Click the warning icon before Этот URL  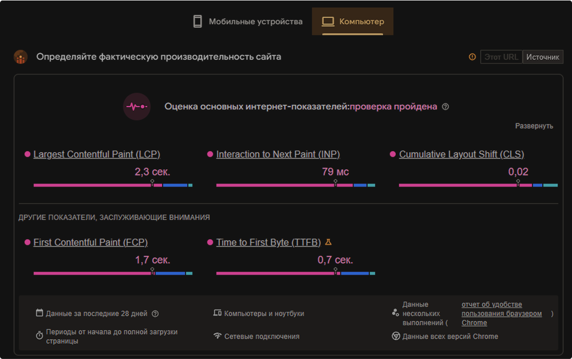(x=473, y=57)
